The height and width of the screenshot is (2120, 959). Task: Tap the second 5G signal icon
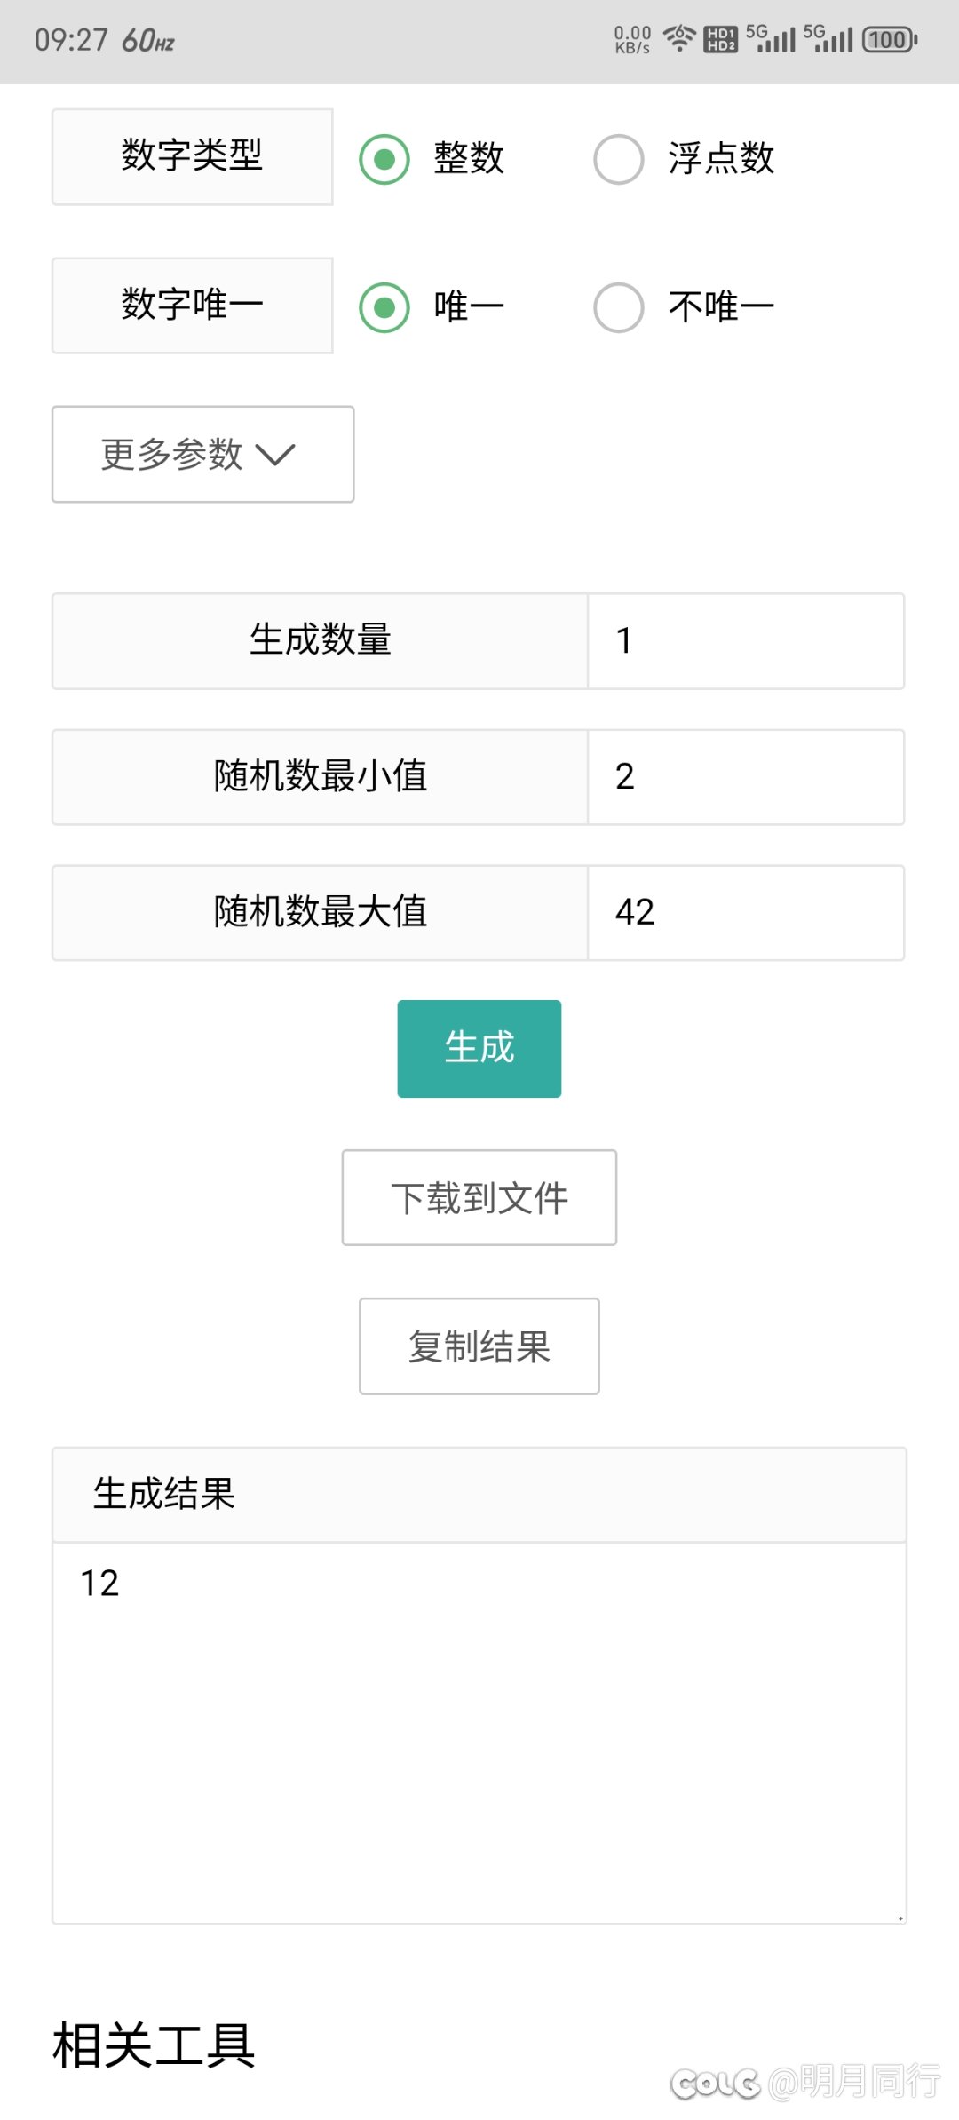828,39
